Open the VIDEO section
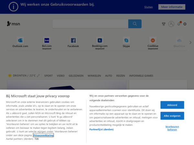This screenshot has width=194, height=145. pyautogui.click(x=61, y=76)
